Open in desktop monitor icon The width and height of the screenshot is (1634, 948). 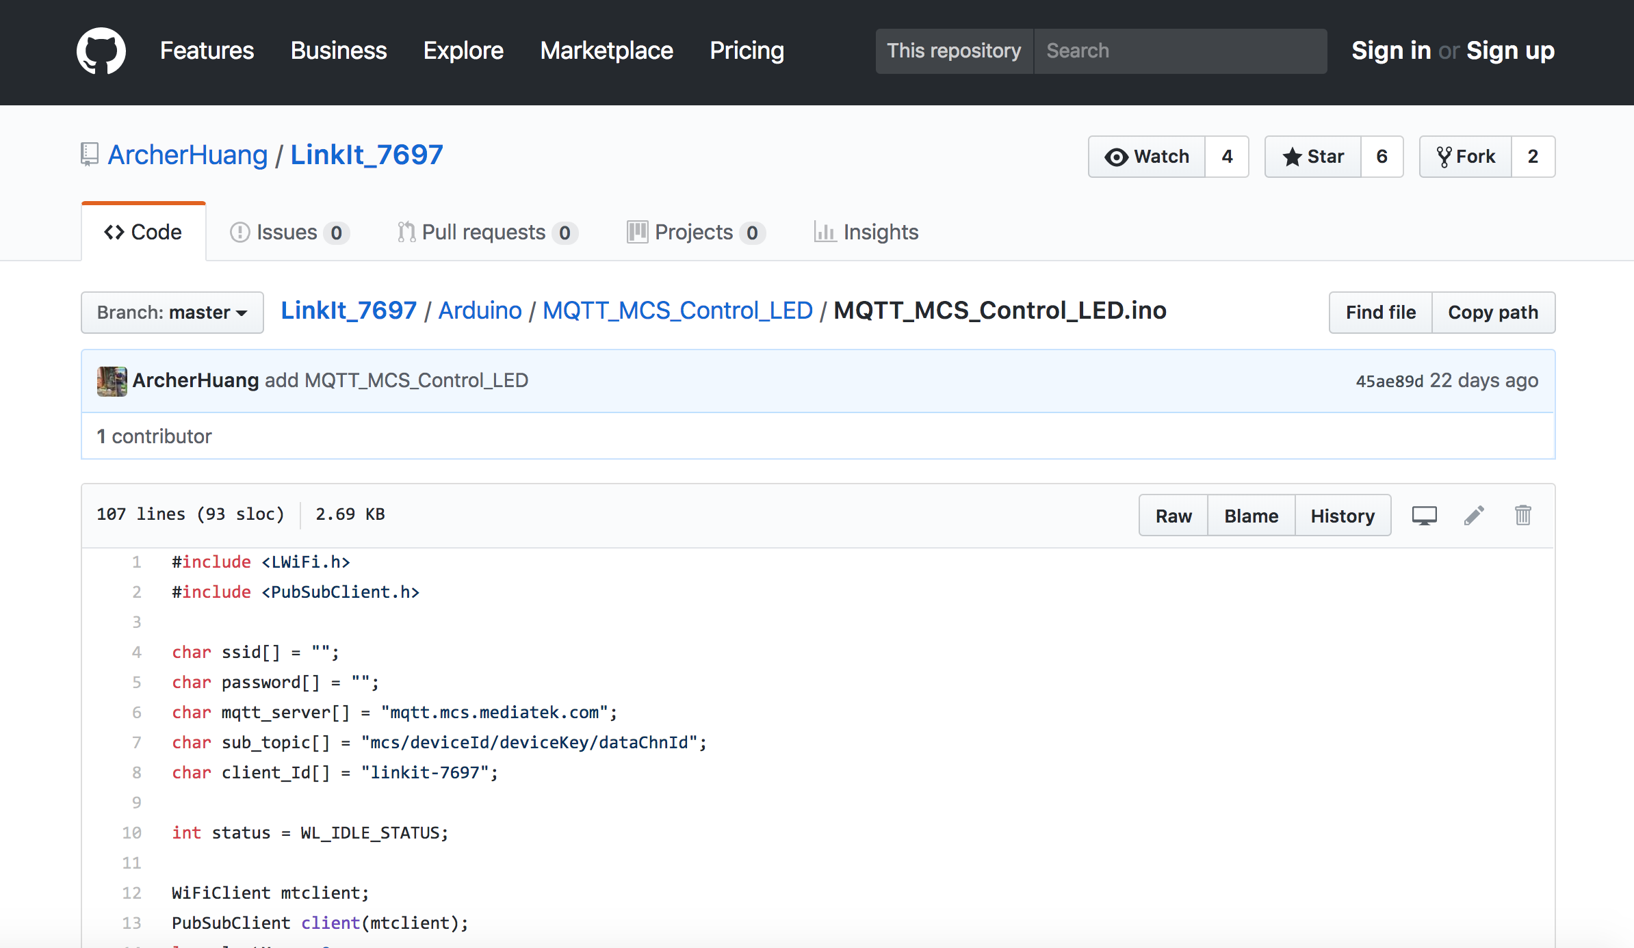click(1425, 515)
